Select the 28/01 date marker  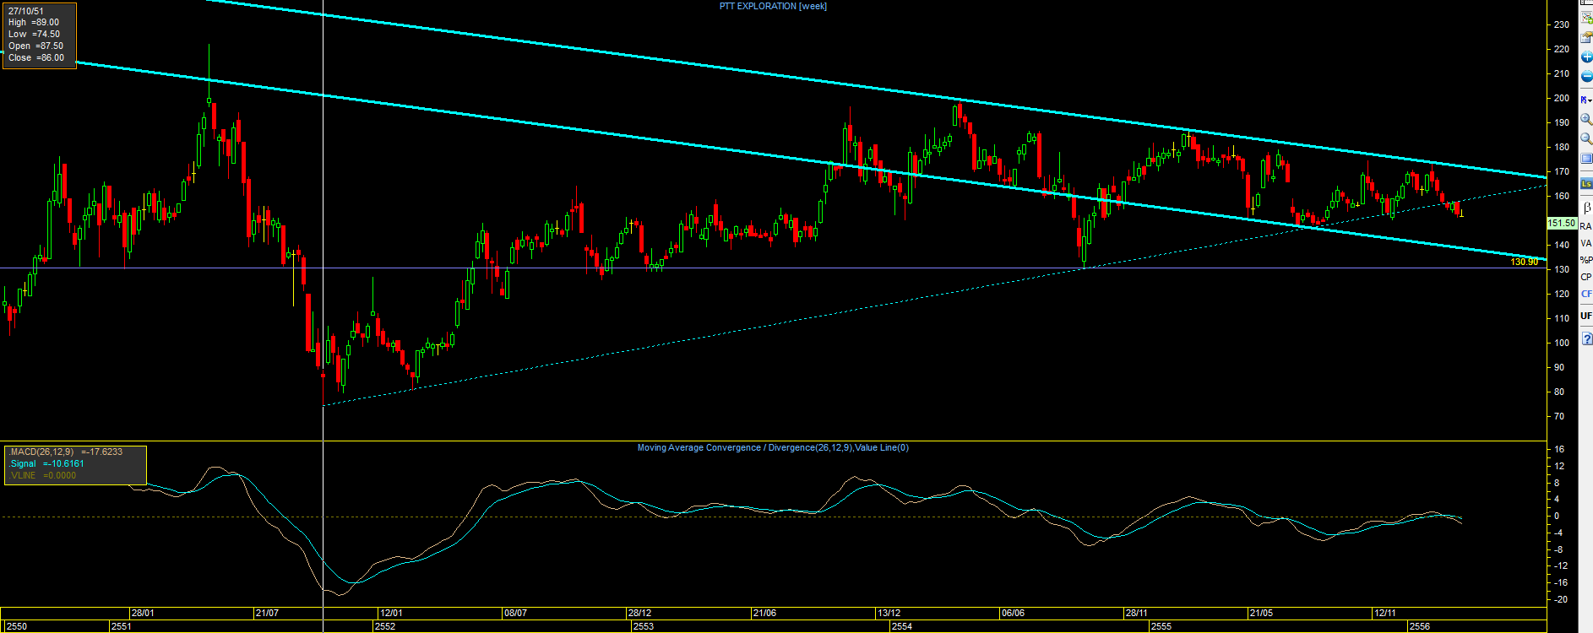pyautogui.click(x=142, y=613)
